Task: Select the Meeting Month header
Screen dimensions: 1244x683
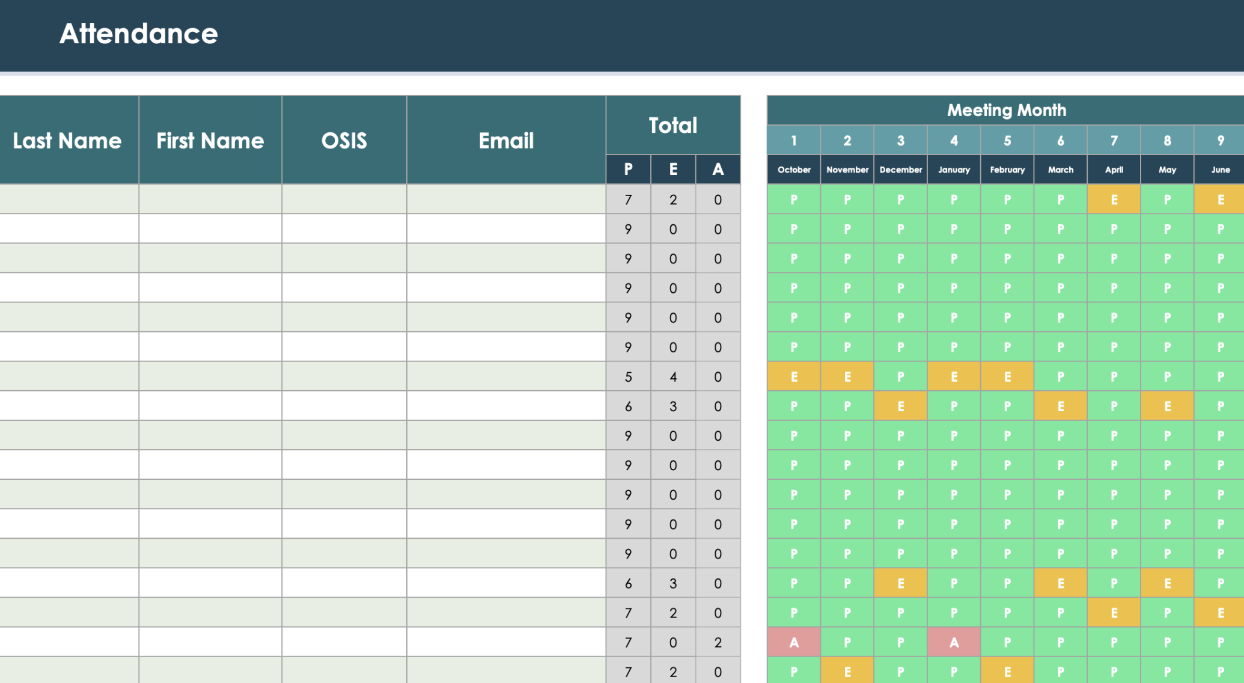Action: click(1007, 110)
